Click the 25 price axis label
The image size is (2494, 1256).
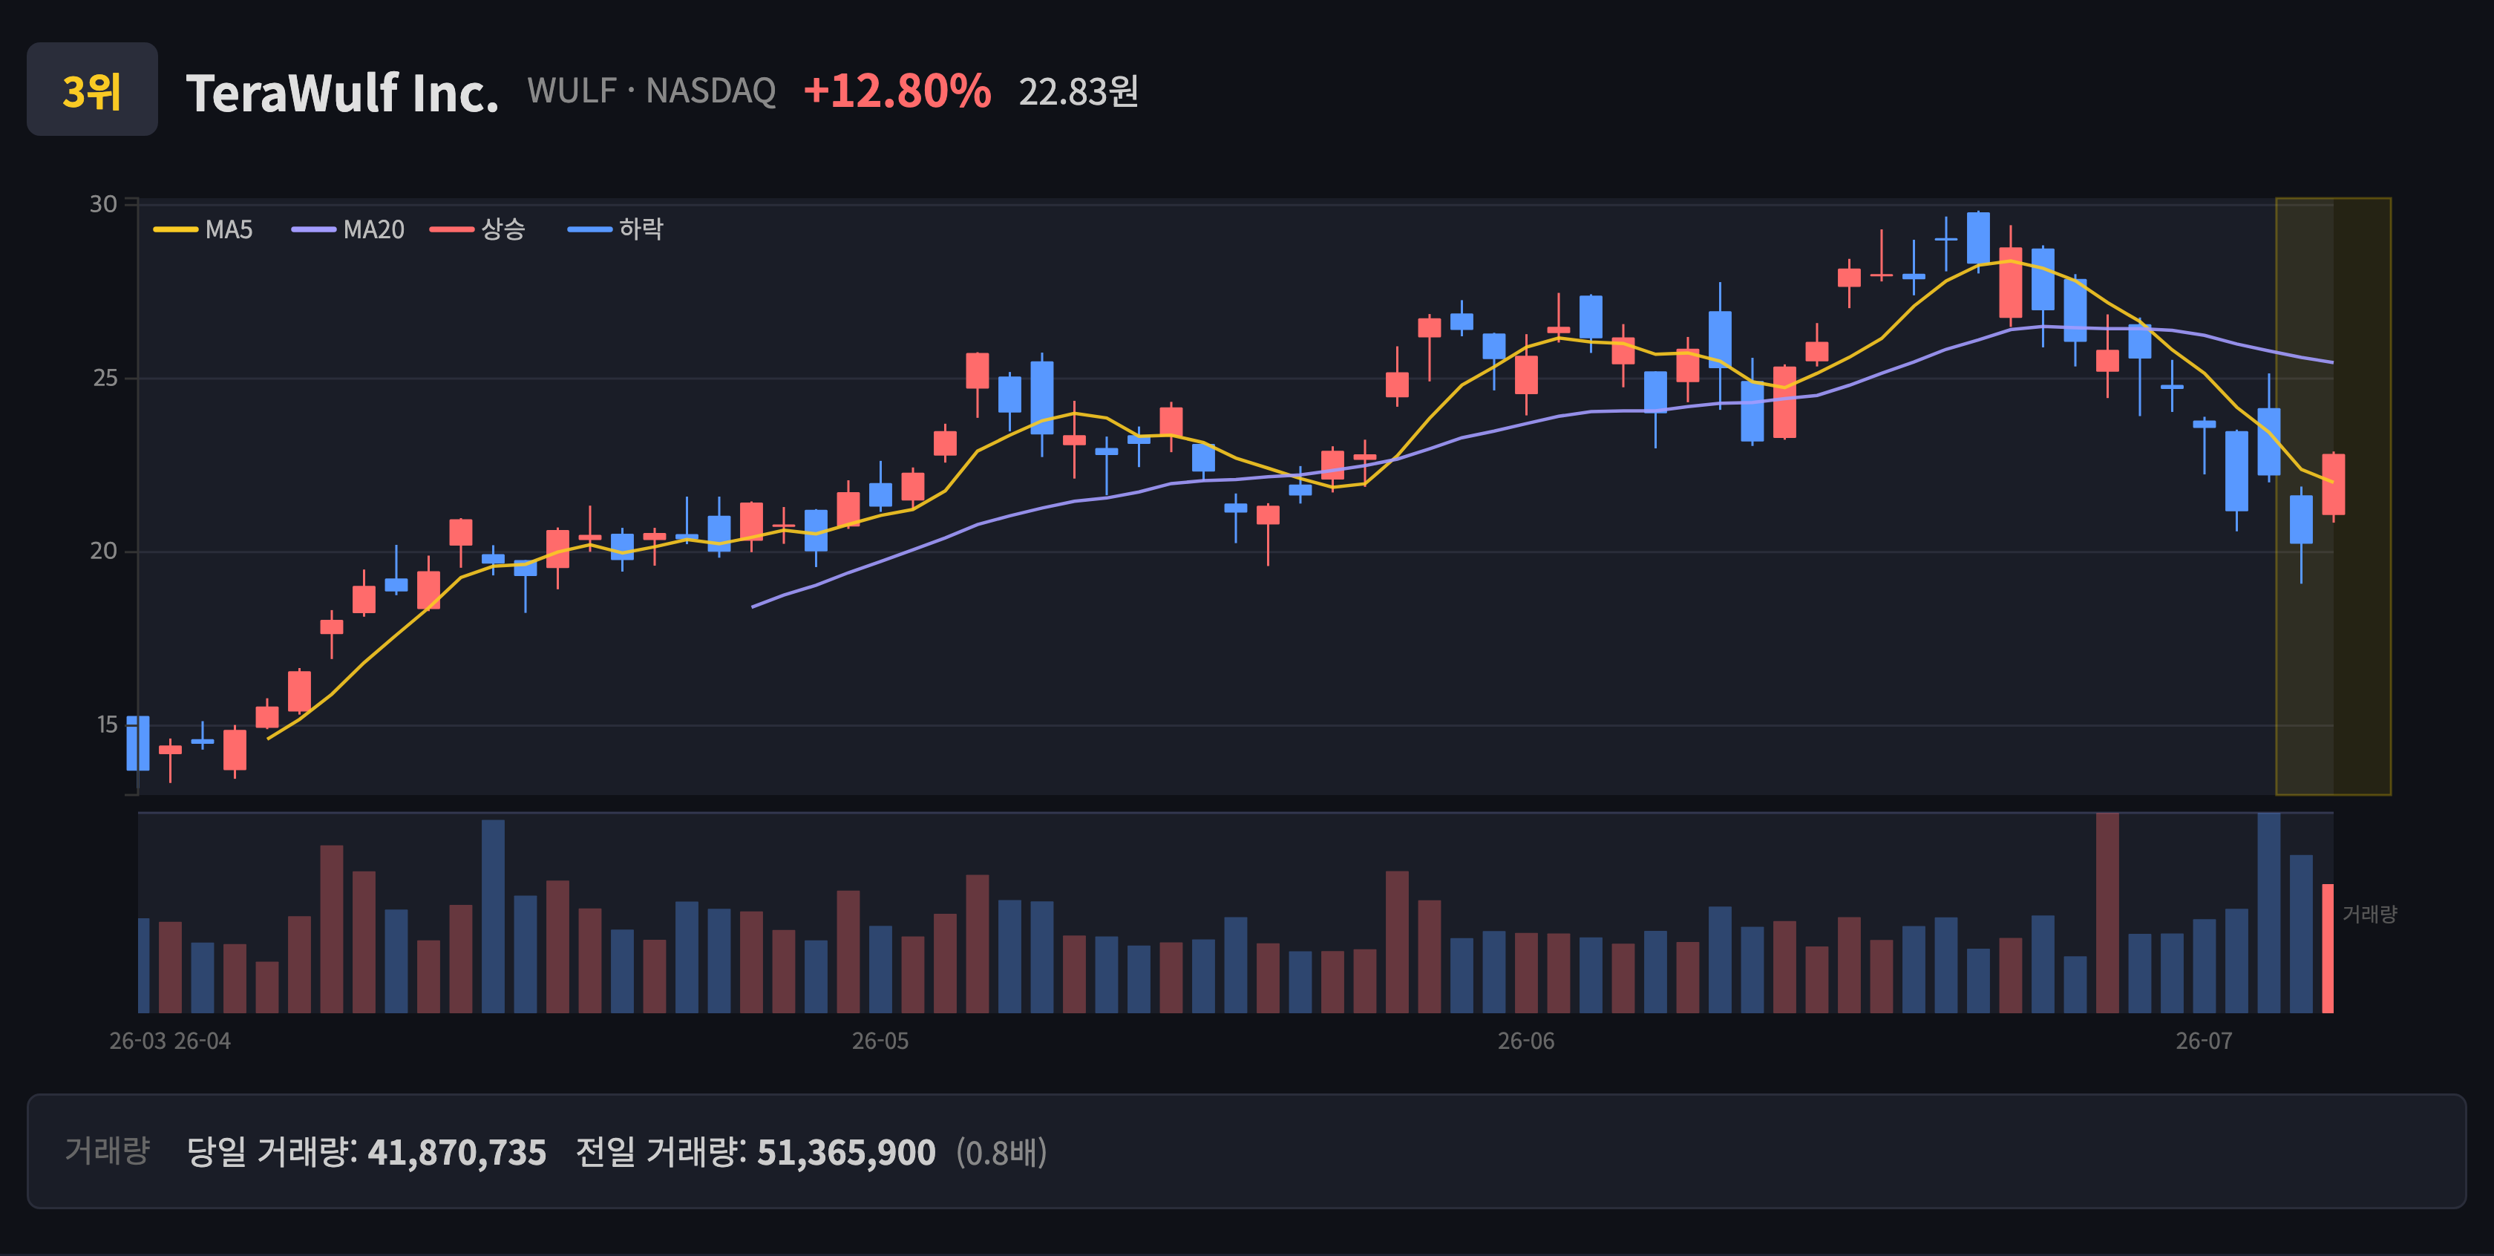[105, 378]
